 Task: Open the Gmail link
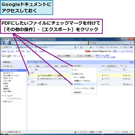pos(3,51)
